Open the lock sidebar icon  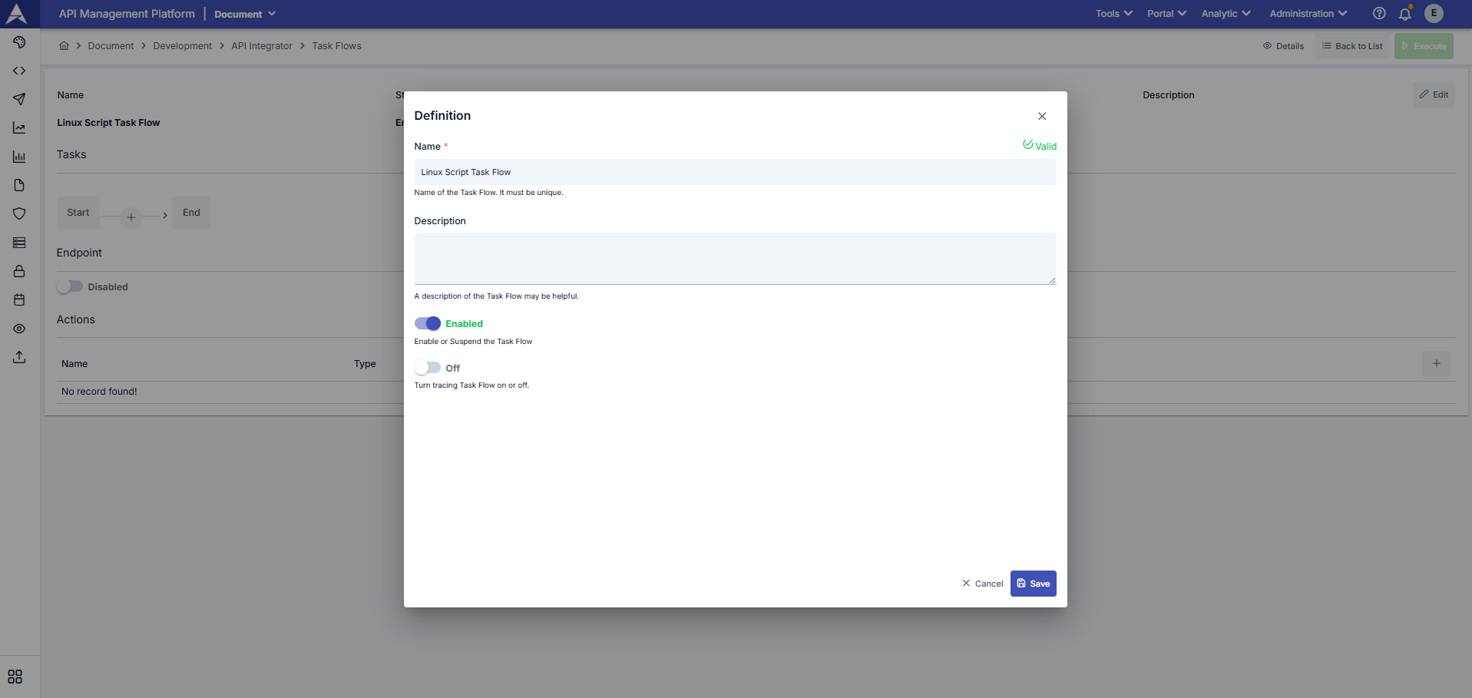click(19, 271)
